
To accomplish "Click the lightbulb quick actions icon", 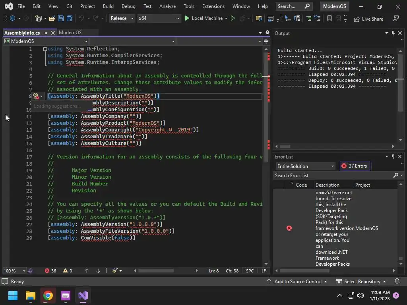I will 36,96.
